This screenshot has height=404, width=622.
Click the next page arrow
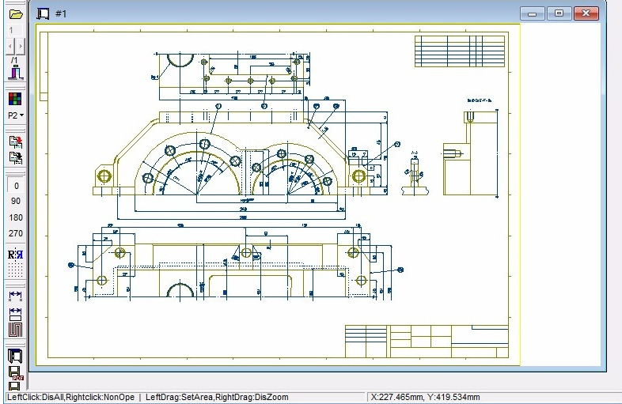pos(20,47)
